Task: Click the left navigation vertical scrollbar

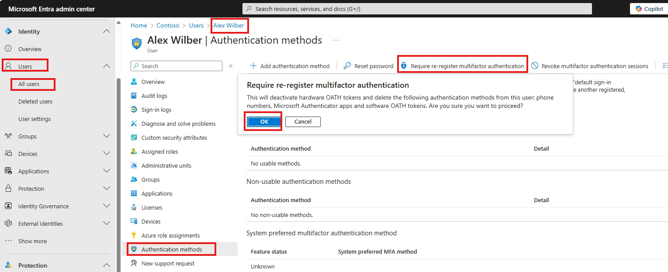Action: 118,175
